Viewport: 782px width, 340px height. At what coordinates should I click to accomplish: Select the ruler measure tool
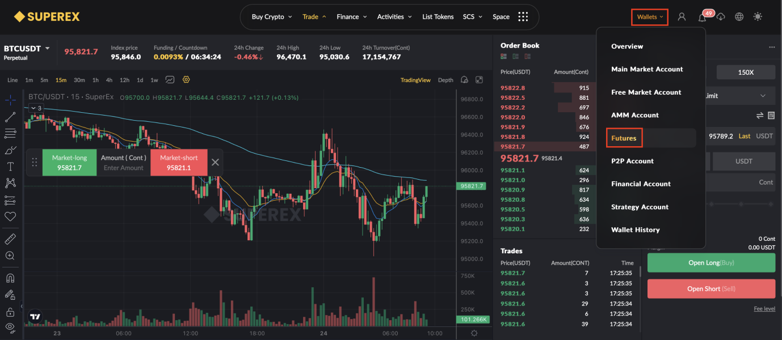[10, 239]
